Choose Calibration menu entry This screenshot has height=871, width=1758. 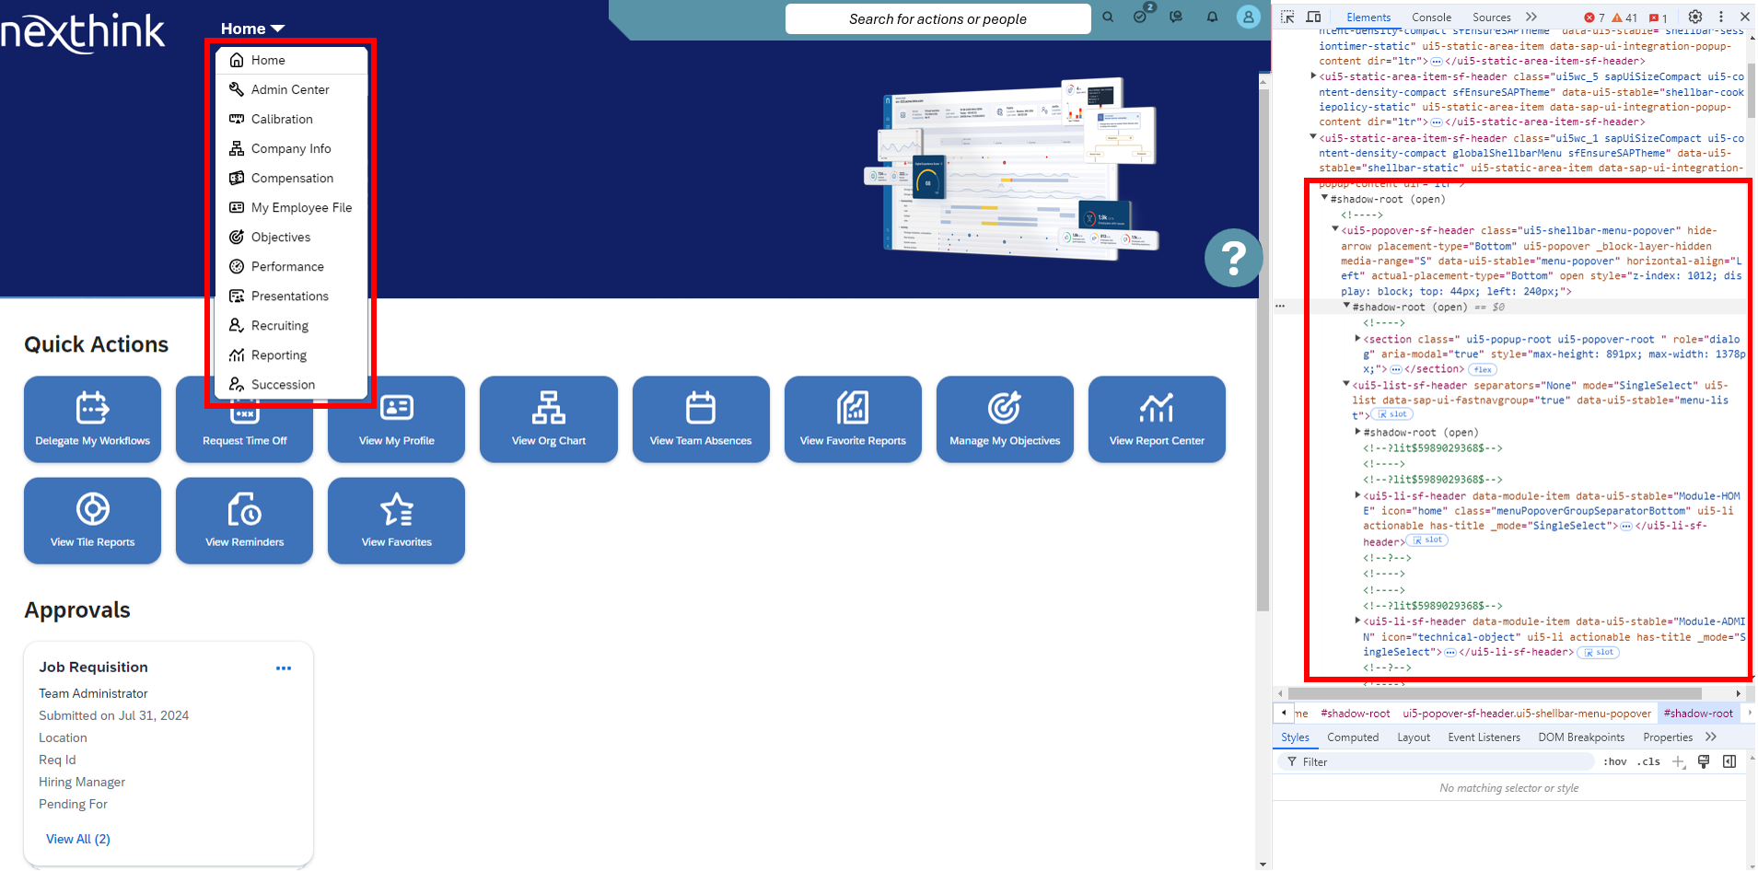[x=292, y=119]
